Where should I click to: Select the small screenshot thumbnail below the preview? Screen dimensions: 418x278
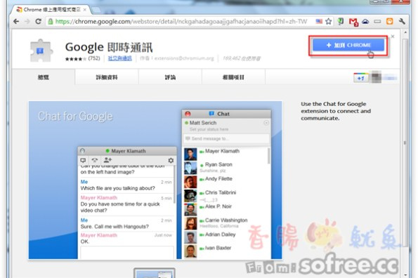click(x=155, y=274)
